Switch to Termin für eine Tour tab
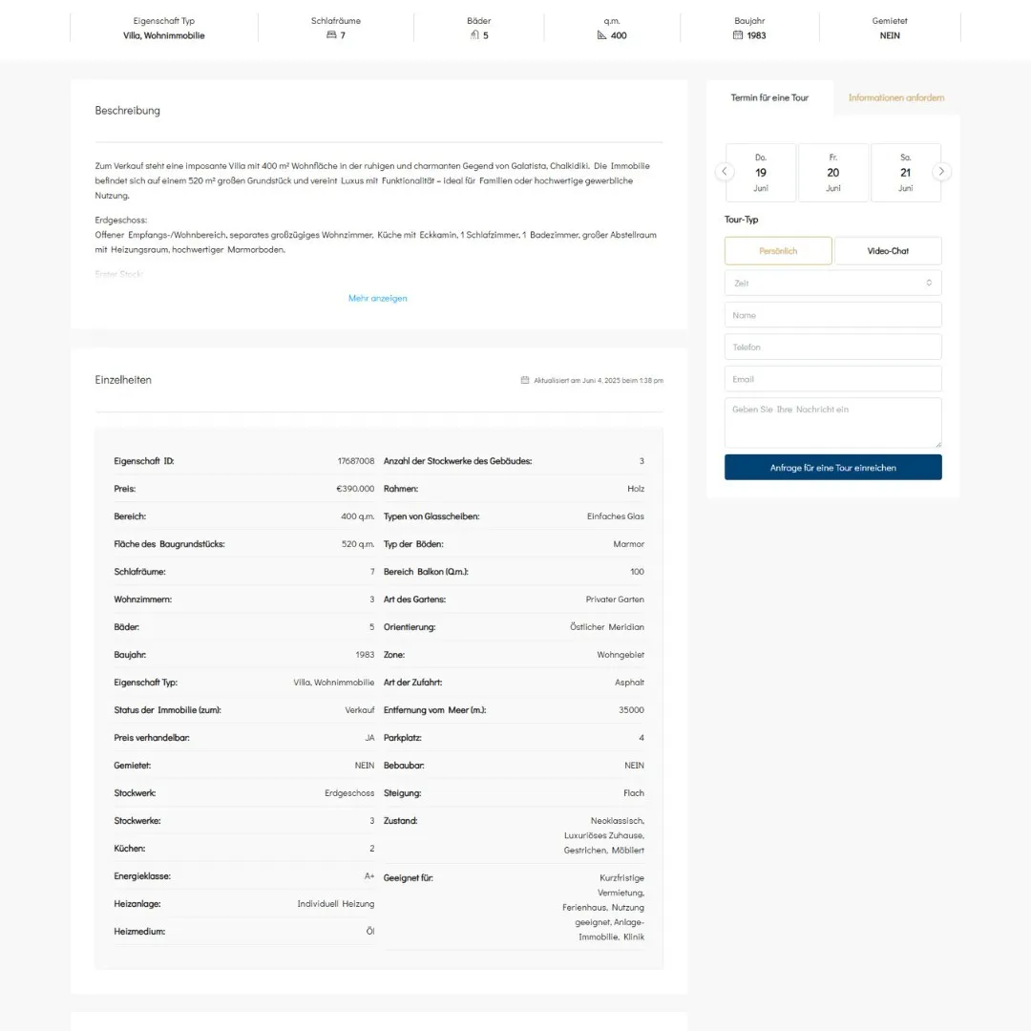Image resolution: width=1031 pixels, height=1031 pixels. [769, 97]
